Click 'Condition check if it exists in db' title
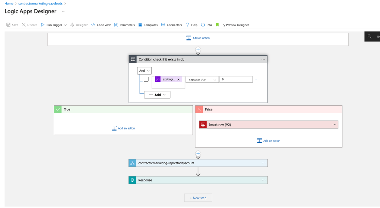 tap(162, 59)
